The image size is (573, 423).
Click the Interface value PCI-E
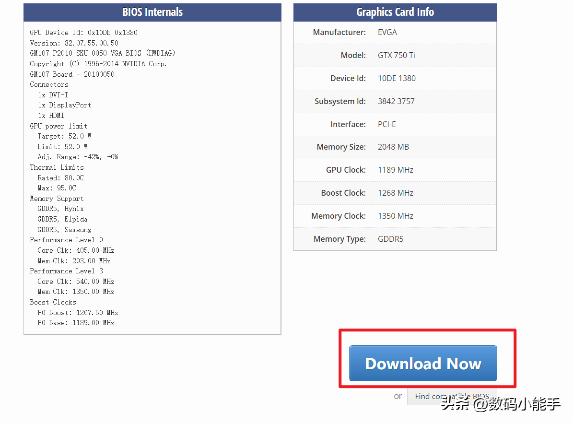[386, 124]
